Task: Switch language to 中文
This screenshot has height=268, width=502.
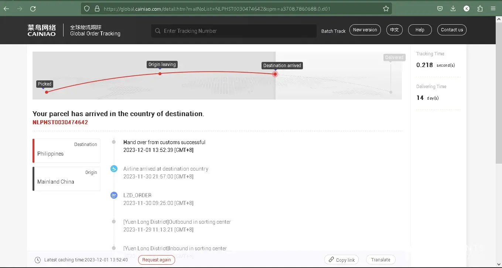Action: [x=395, y=30]
